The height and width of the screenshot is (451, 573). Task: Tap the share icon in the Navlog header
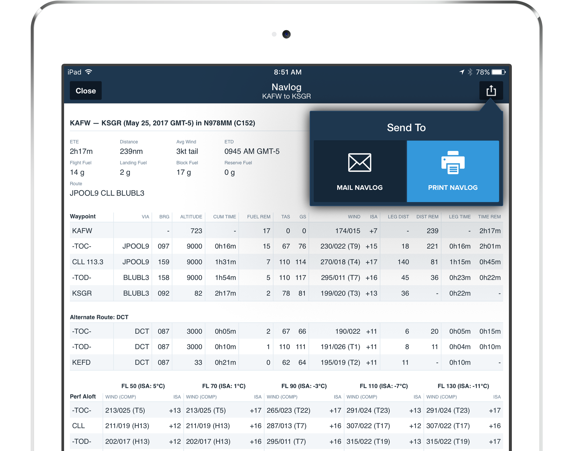491,91
